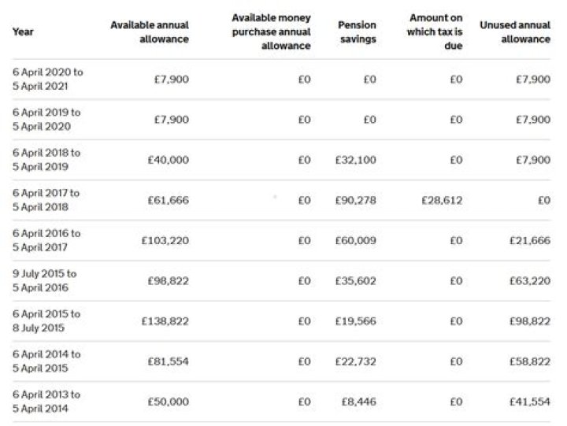Select the £138,822 available allowance value
The image size is (567, 426).
click(x=165, y=321)
